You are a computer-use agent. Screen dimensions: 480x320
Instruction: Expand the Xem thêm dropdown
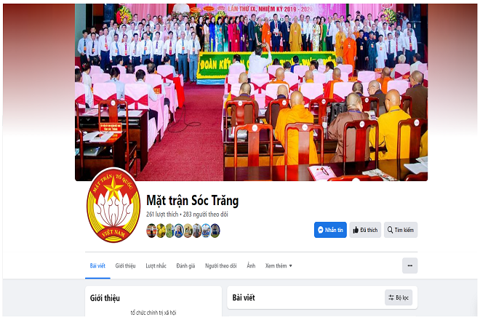pos(279,265)
